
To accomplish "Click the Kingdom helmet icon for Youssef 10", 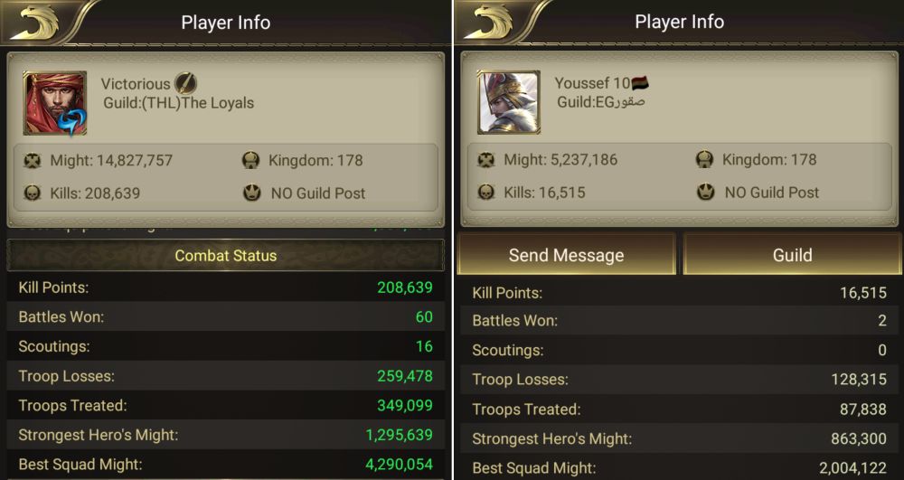I will pyautogui.click(x=706, y=160).
